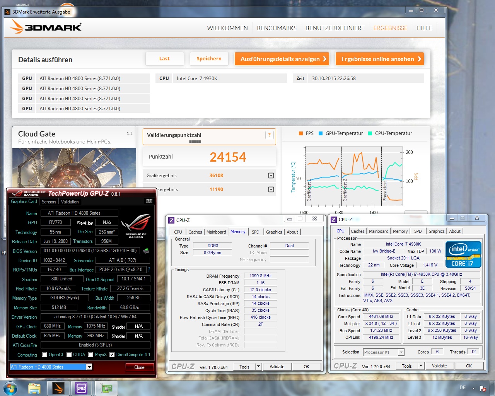Click the Driver Version field in GPU-Z
This screenshot has height=396, width=495.
pyautogui.click(x=96, y=317)
